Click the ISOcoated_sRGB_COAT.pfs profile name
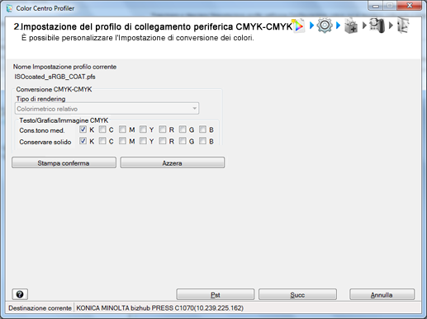The image size is (427, 319). [55, 77]
